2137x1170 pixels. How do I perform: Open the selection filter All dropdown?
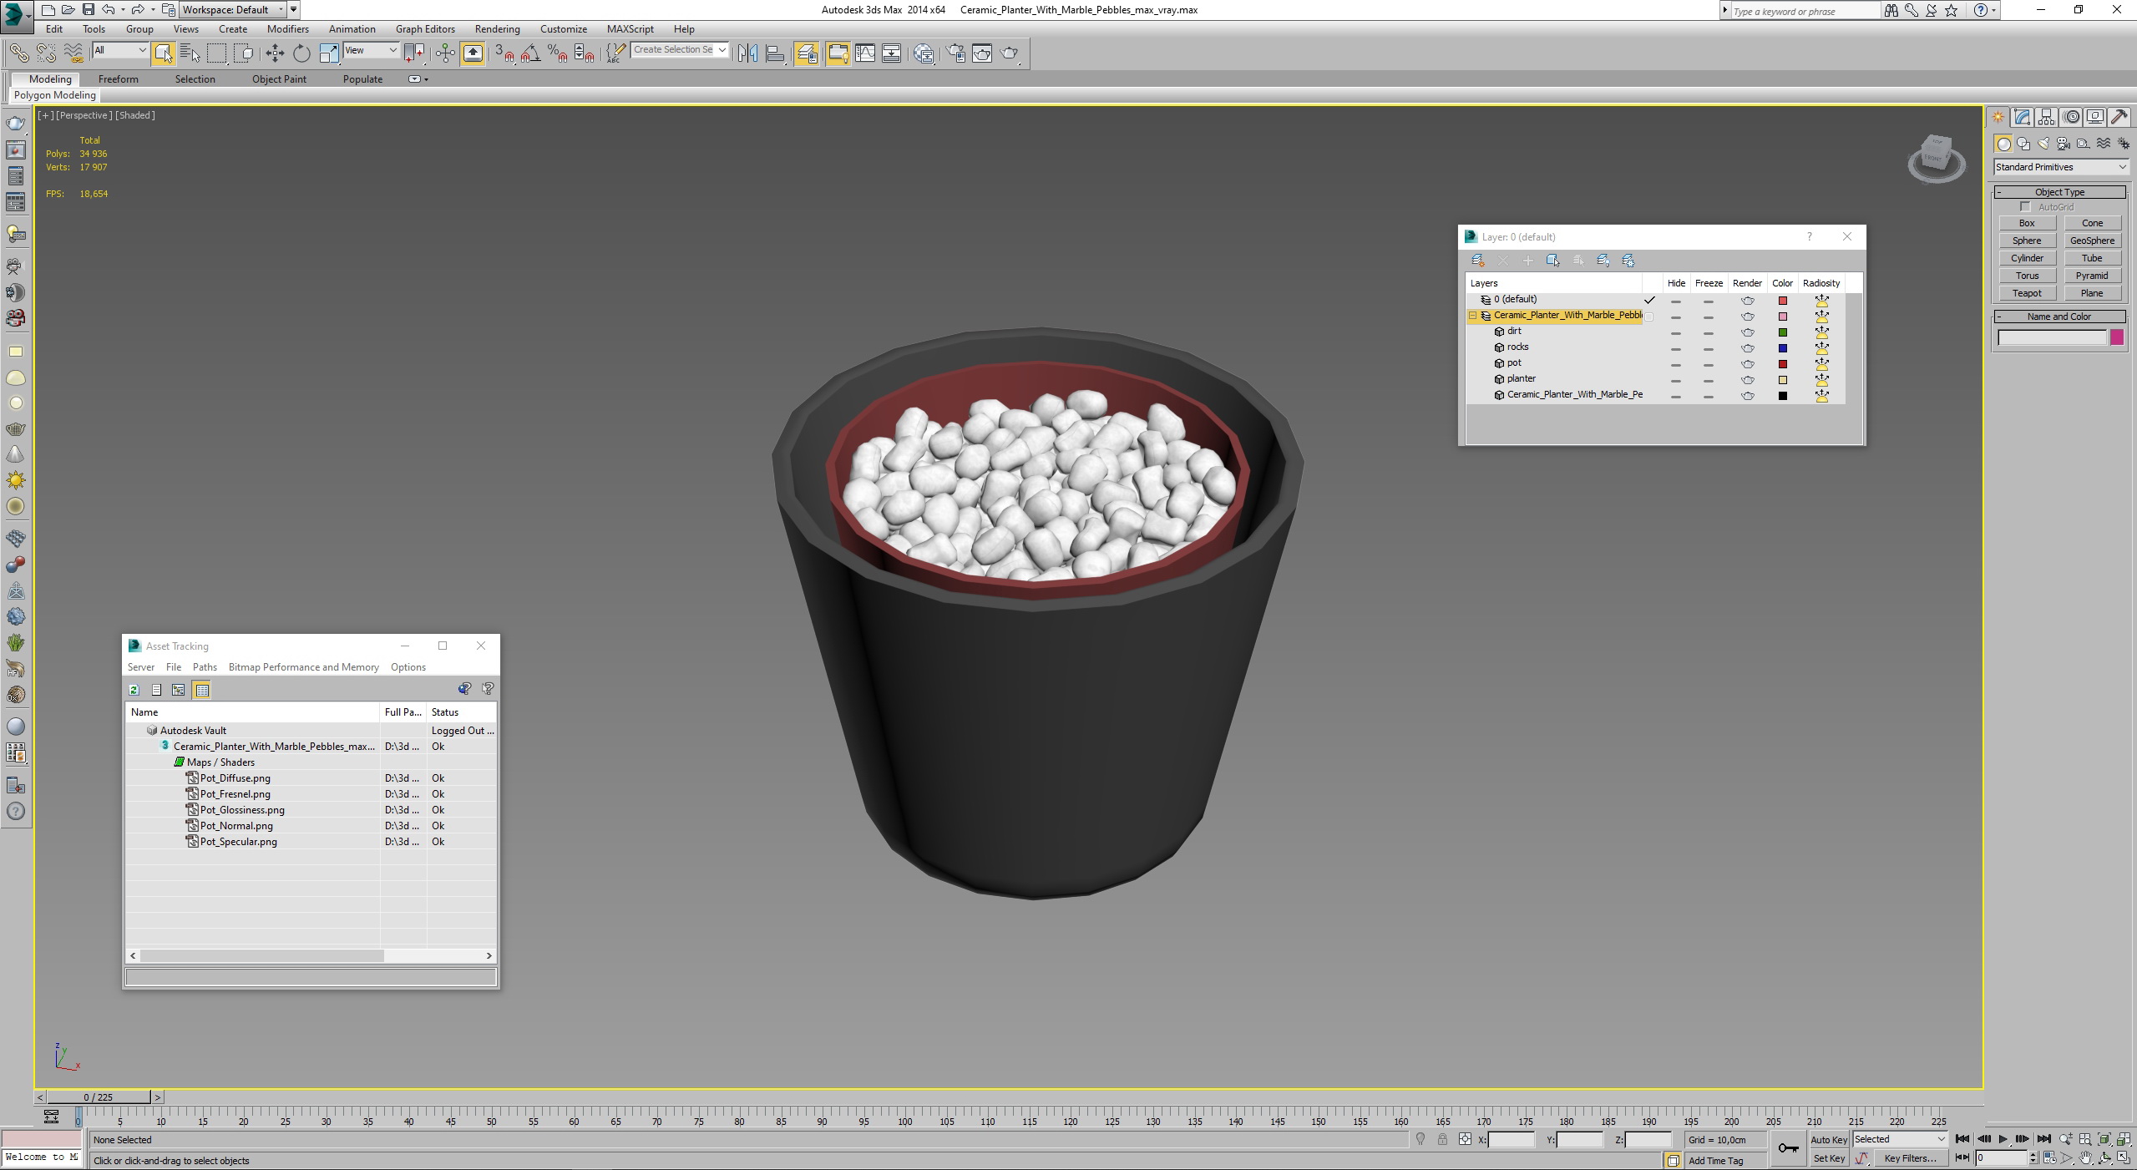pos(120,50)
